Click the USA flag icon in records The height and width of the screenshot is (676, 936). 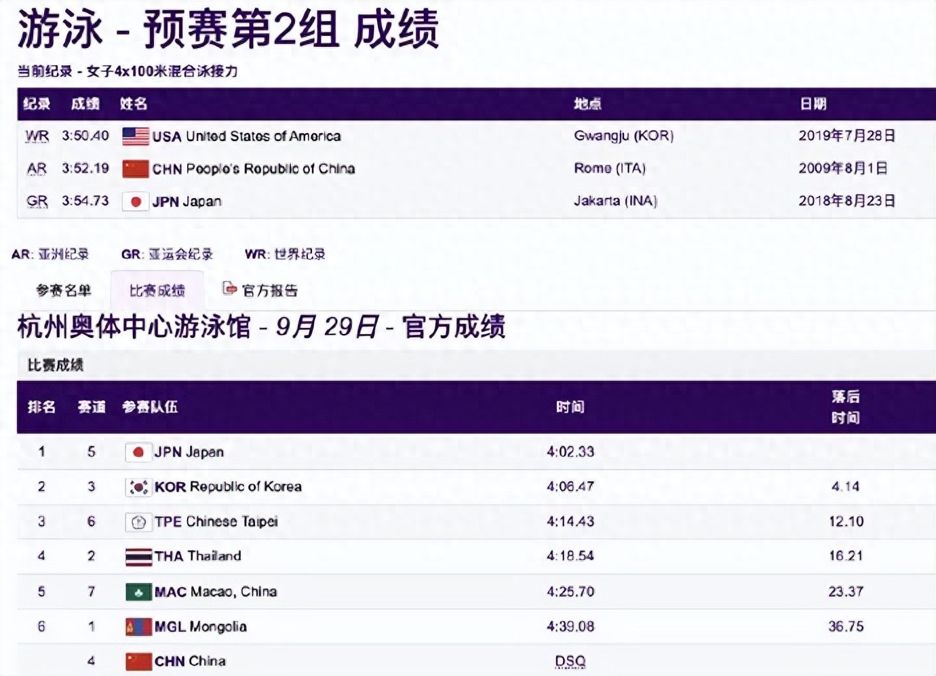click(135, 136)
